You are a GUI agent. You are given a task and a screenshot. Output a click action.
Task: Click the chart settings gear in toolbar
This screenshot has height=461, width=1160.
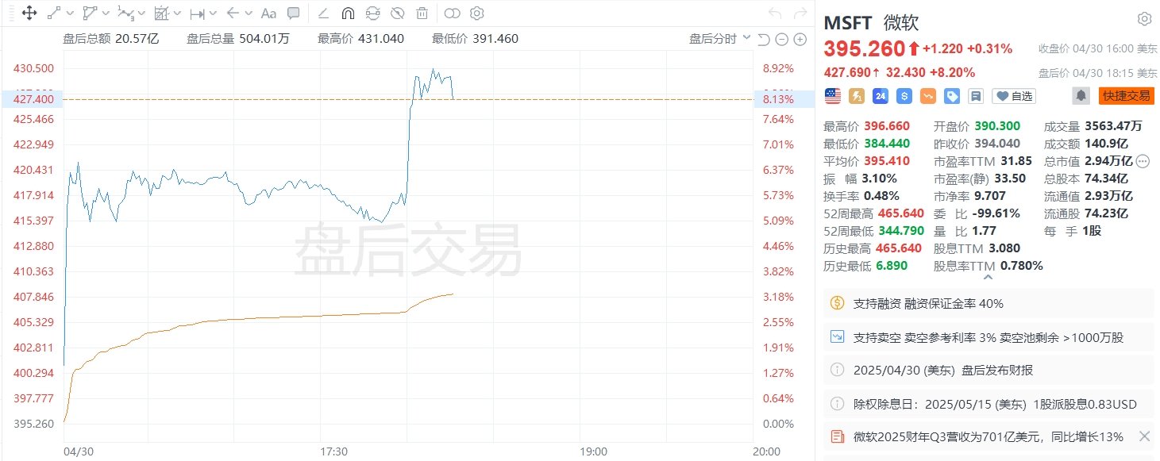pyautogui.click(x=476, y=13)
